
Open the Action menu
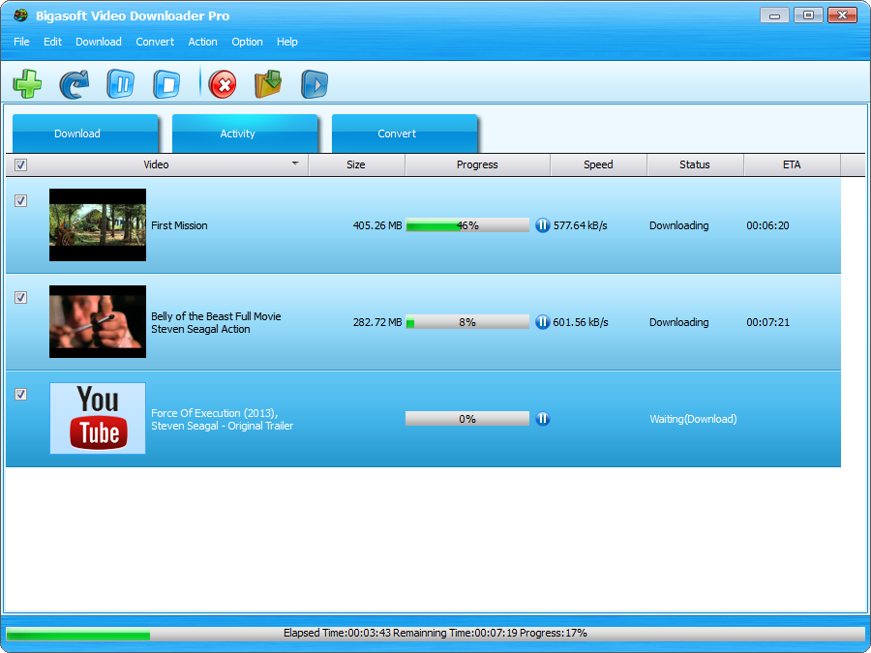tap(203, 42)
